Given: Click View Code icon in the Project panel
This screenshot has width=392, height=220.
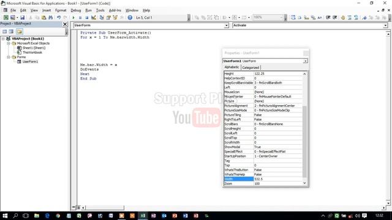Looking at the screenshot, I should point(5,31).
